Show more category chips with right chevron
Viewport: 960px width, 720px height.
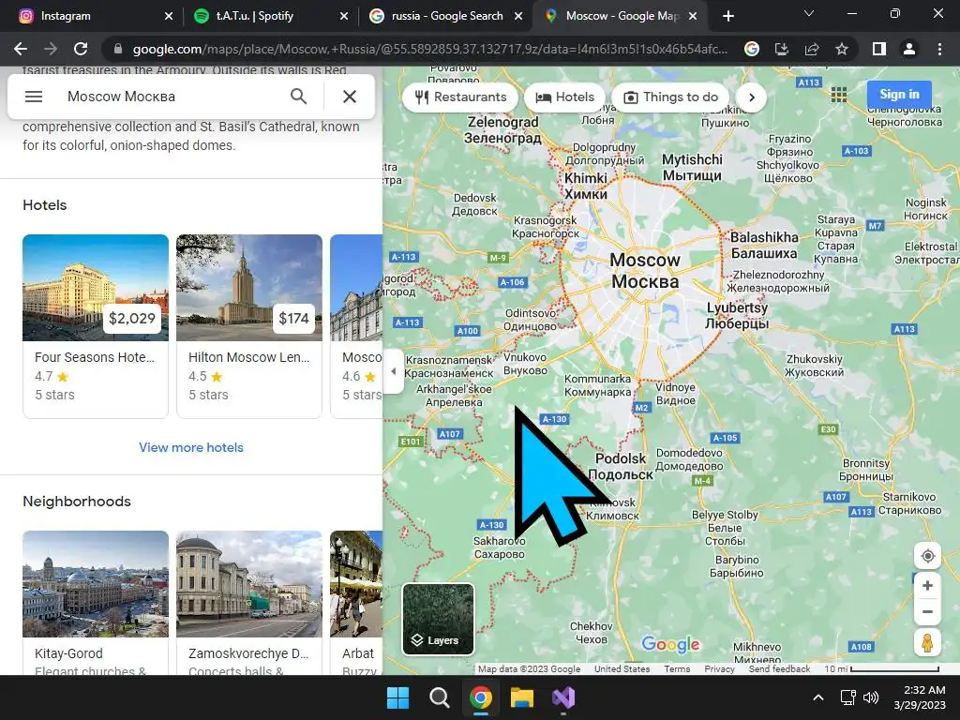[752, 97]
